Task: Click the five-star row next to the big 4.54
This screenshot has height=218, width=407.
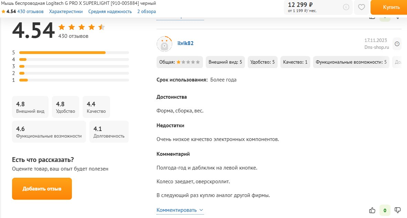Action: point(82,27)
